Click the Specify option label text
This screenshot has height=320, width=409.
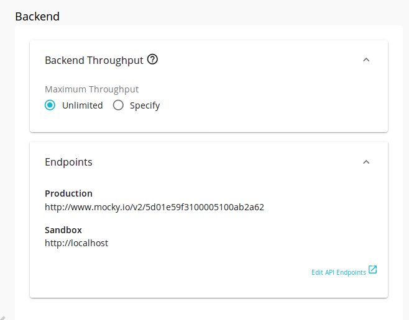click(x=145, y=105)
